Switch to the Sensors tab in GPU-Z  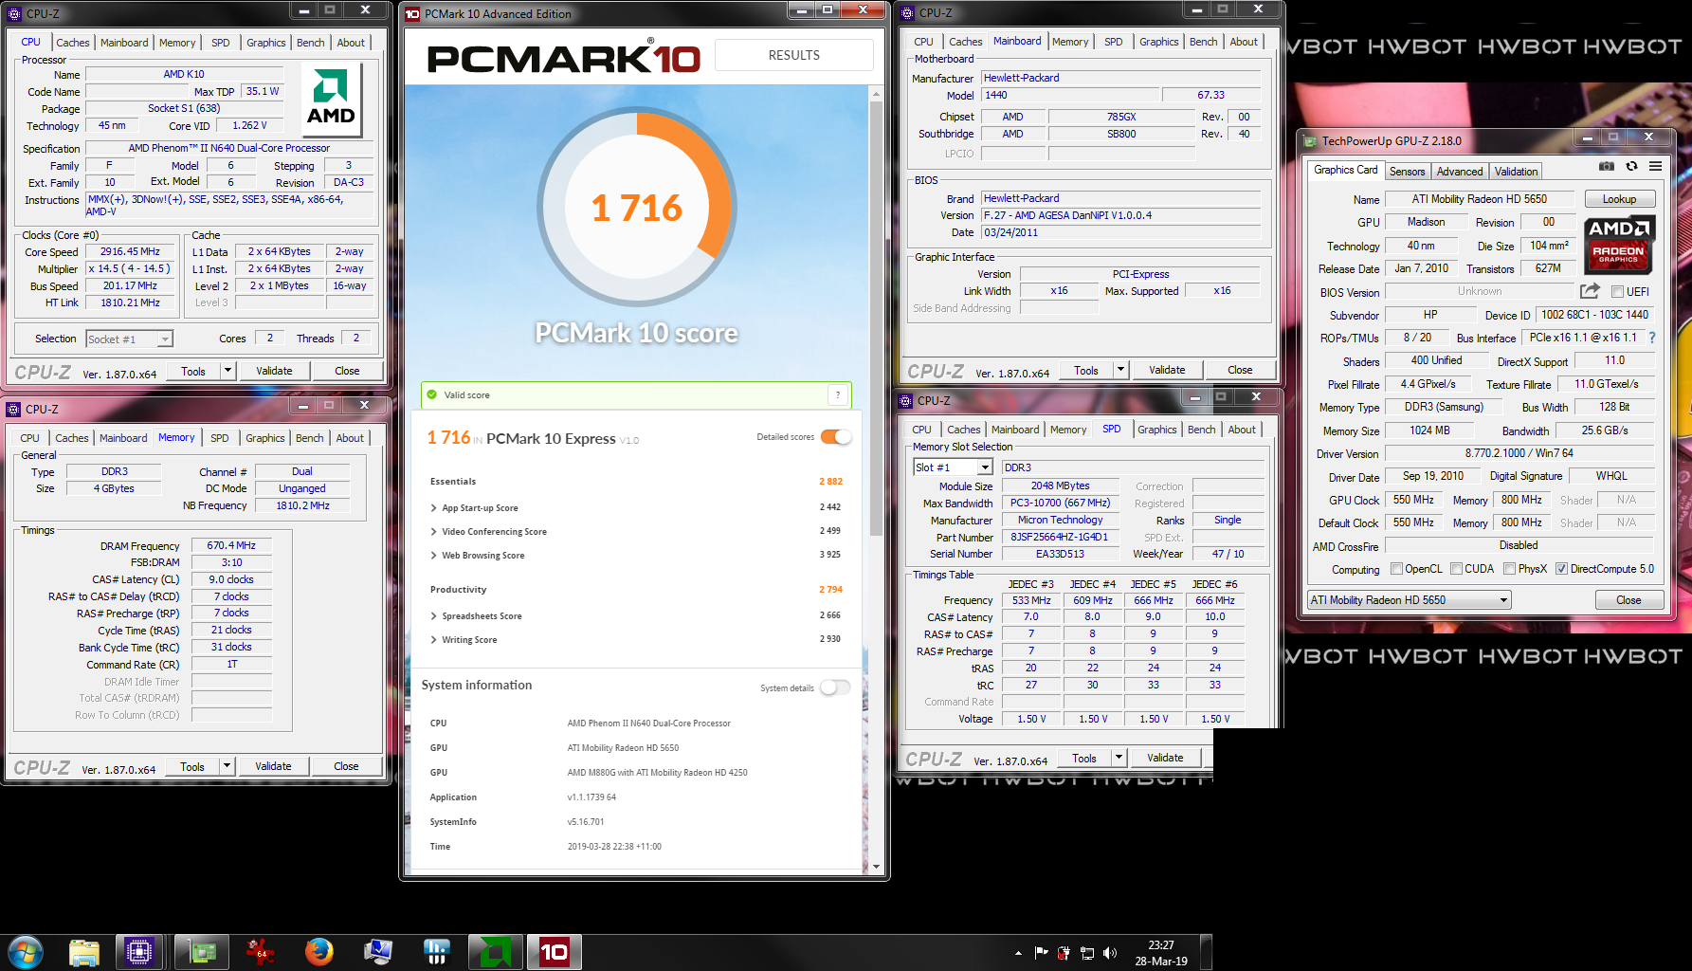coord(1407,172)
